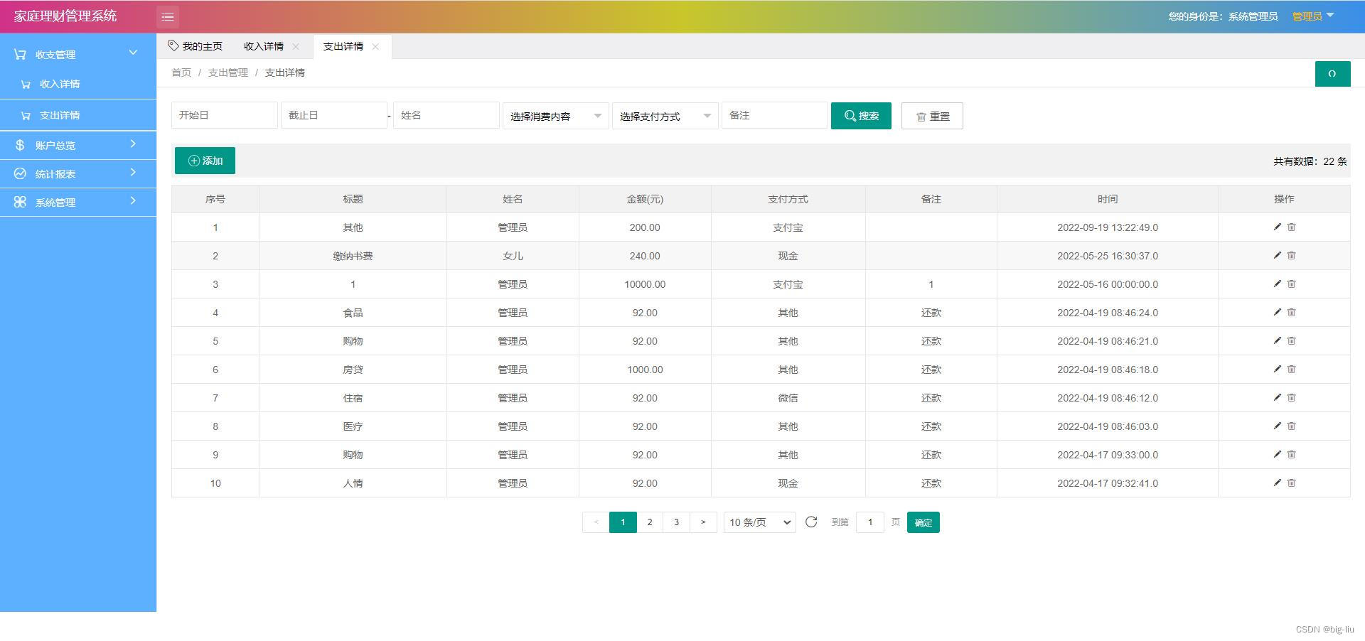Delete row 5 购物 with trash icon
The image size is (1365, 641).
[x=1292, y=340]
